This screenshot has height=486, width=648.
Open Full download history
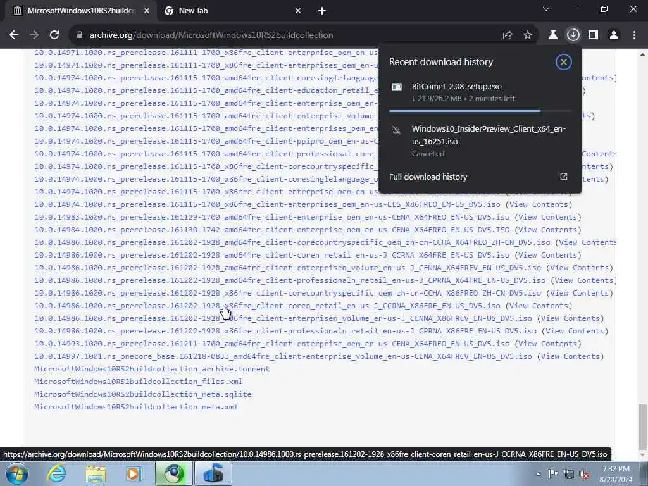tap(480, 177)
